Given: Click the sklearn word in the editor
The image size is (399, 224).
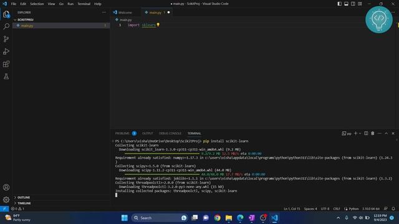Looking at the screenshot, I should click(x=148, y=25).
